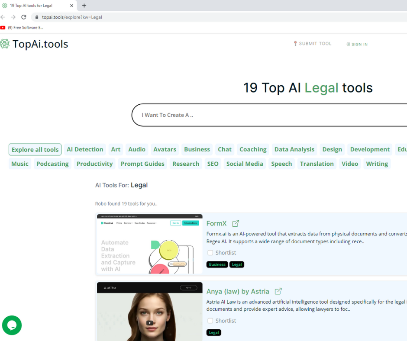Select the Productivity category
Screen dimensions: 407x341
95,164
